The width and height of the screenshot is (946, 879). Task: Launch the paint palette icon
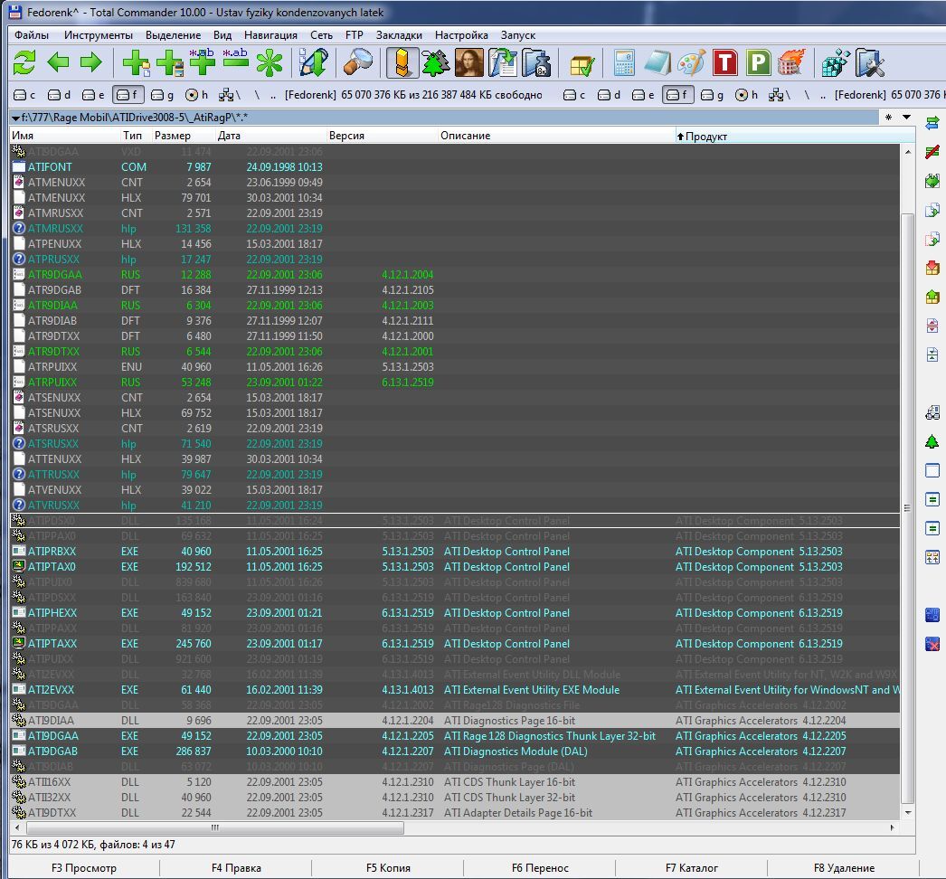click(x=691, y=62)
